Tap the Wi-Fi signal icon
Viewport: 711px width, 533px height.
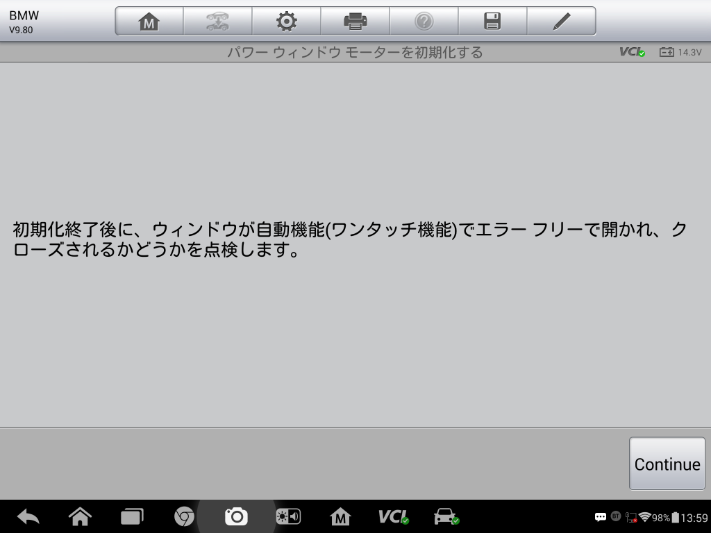tap(644, 517)
